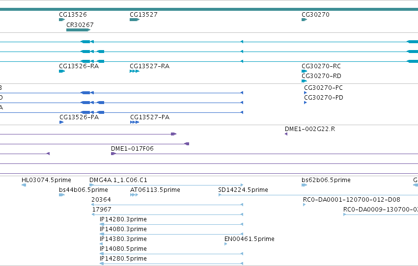This screenshot has height=266, width=418.
Task: Select the CG13526 gene feature label
Action: (73, 15)
